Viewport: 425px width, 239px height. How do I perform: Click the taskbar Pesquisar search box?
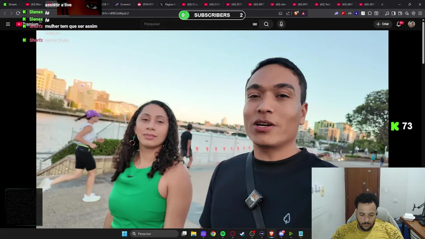coord(154,234)
